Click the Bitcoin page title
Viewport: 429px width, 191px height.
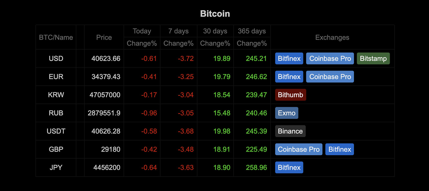point(215,14)
